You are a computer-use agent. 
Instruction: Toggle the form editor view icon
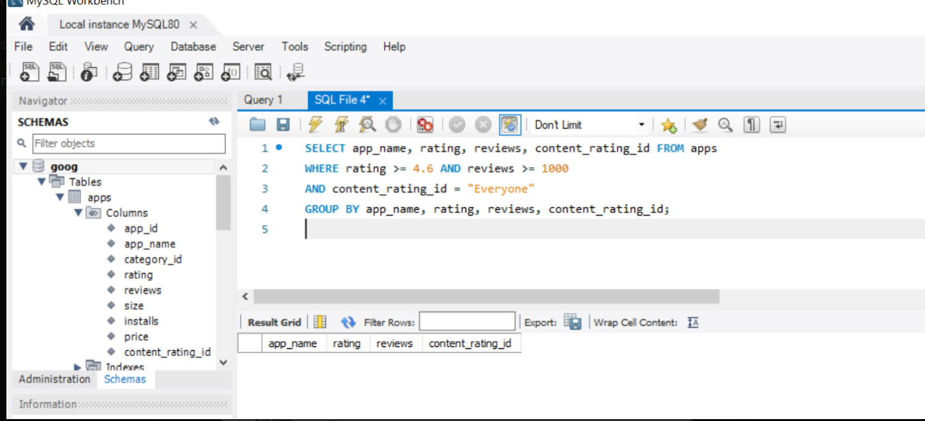point(320,322)
